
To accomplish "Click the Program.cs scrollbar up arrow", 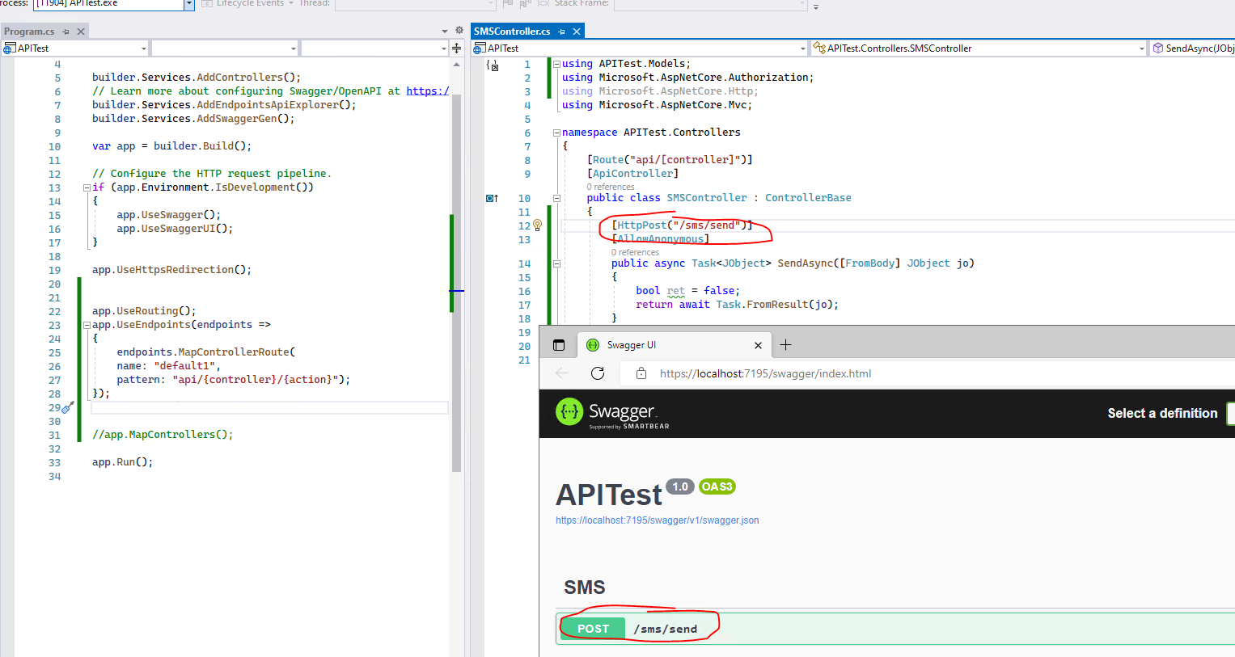I will click(x=456, y=65).
